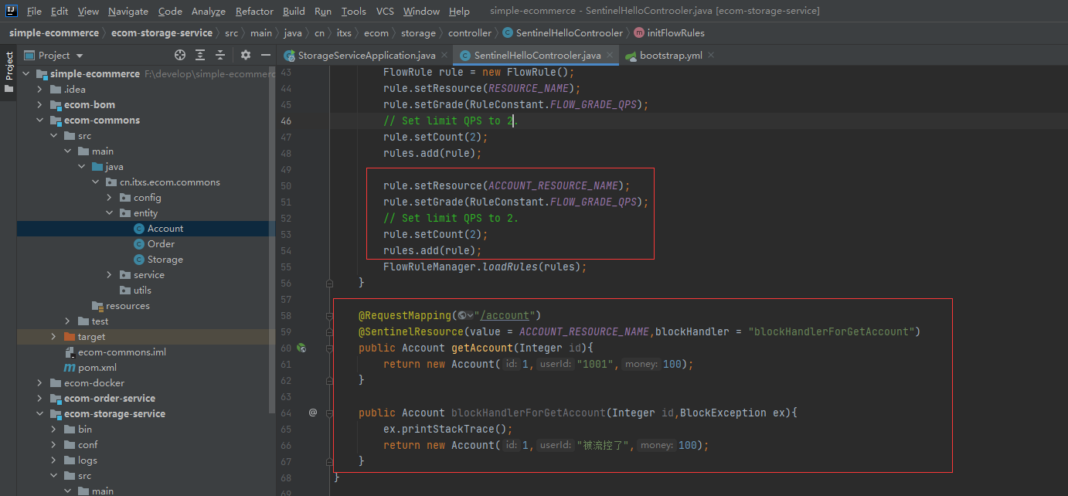Select the logs folder in tree
1068x496 pixels.
pyautogui.click(x=87, y=460)
